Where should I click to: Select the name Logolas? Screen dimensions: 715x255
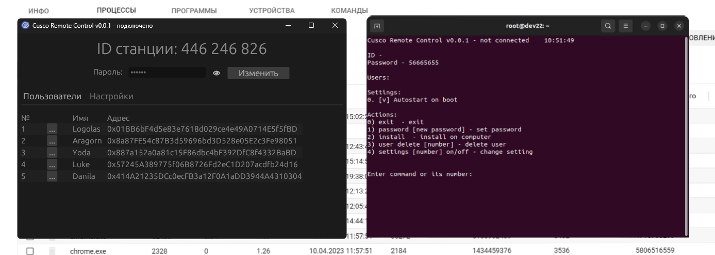88,129
